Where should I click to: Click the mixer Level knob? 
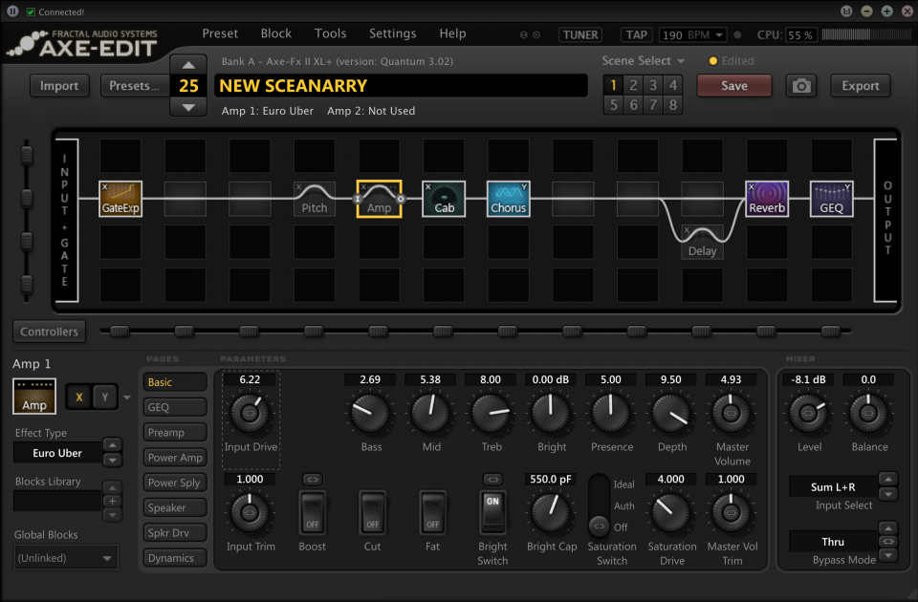809,413
